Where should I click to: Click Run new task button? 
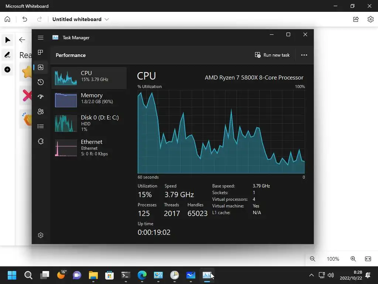tap(272, 55)
